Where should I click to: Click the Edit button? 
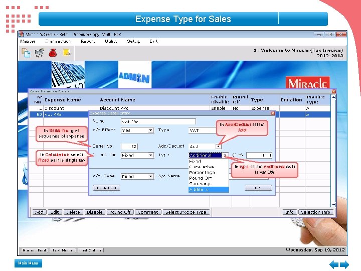55,212
